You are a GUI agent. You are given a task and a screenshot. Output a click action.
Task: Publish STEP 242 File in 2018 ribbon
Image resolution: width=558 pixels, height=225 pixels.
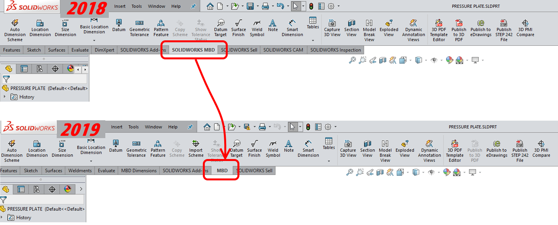click(x=504, y=30)
